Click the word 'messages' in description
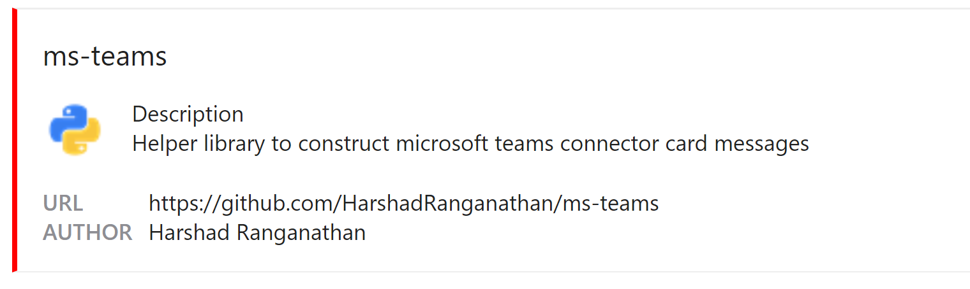Viewport: 970px width, 289px height. pyautogui.click(x=761, y=144)
